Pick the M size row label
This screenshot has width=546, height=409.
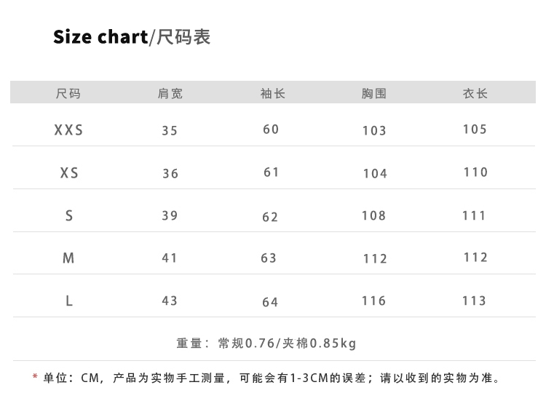(69, 258)
